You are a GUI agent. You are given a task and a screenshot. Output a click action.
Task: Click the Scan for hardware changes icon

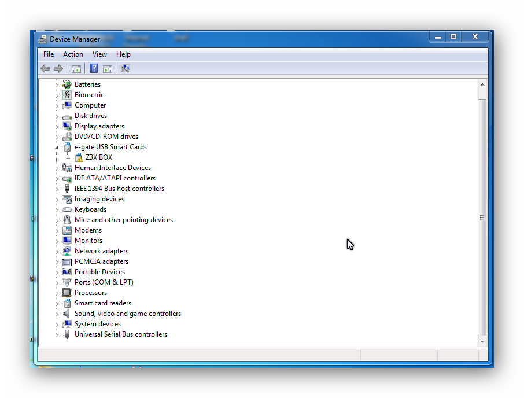point(126,68)
